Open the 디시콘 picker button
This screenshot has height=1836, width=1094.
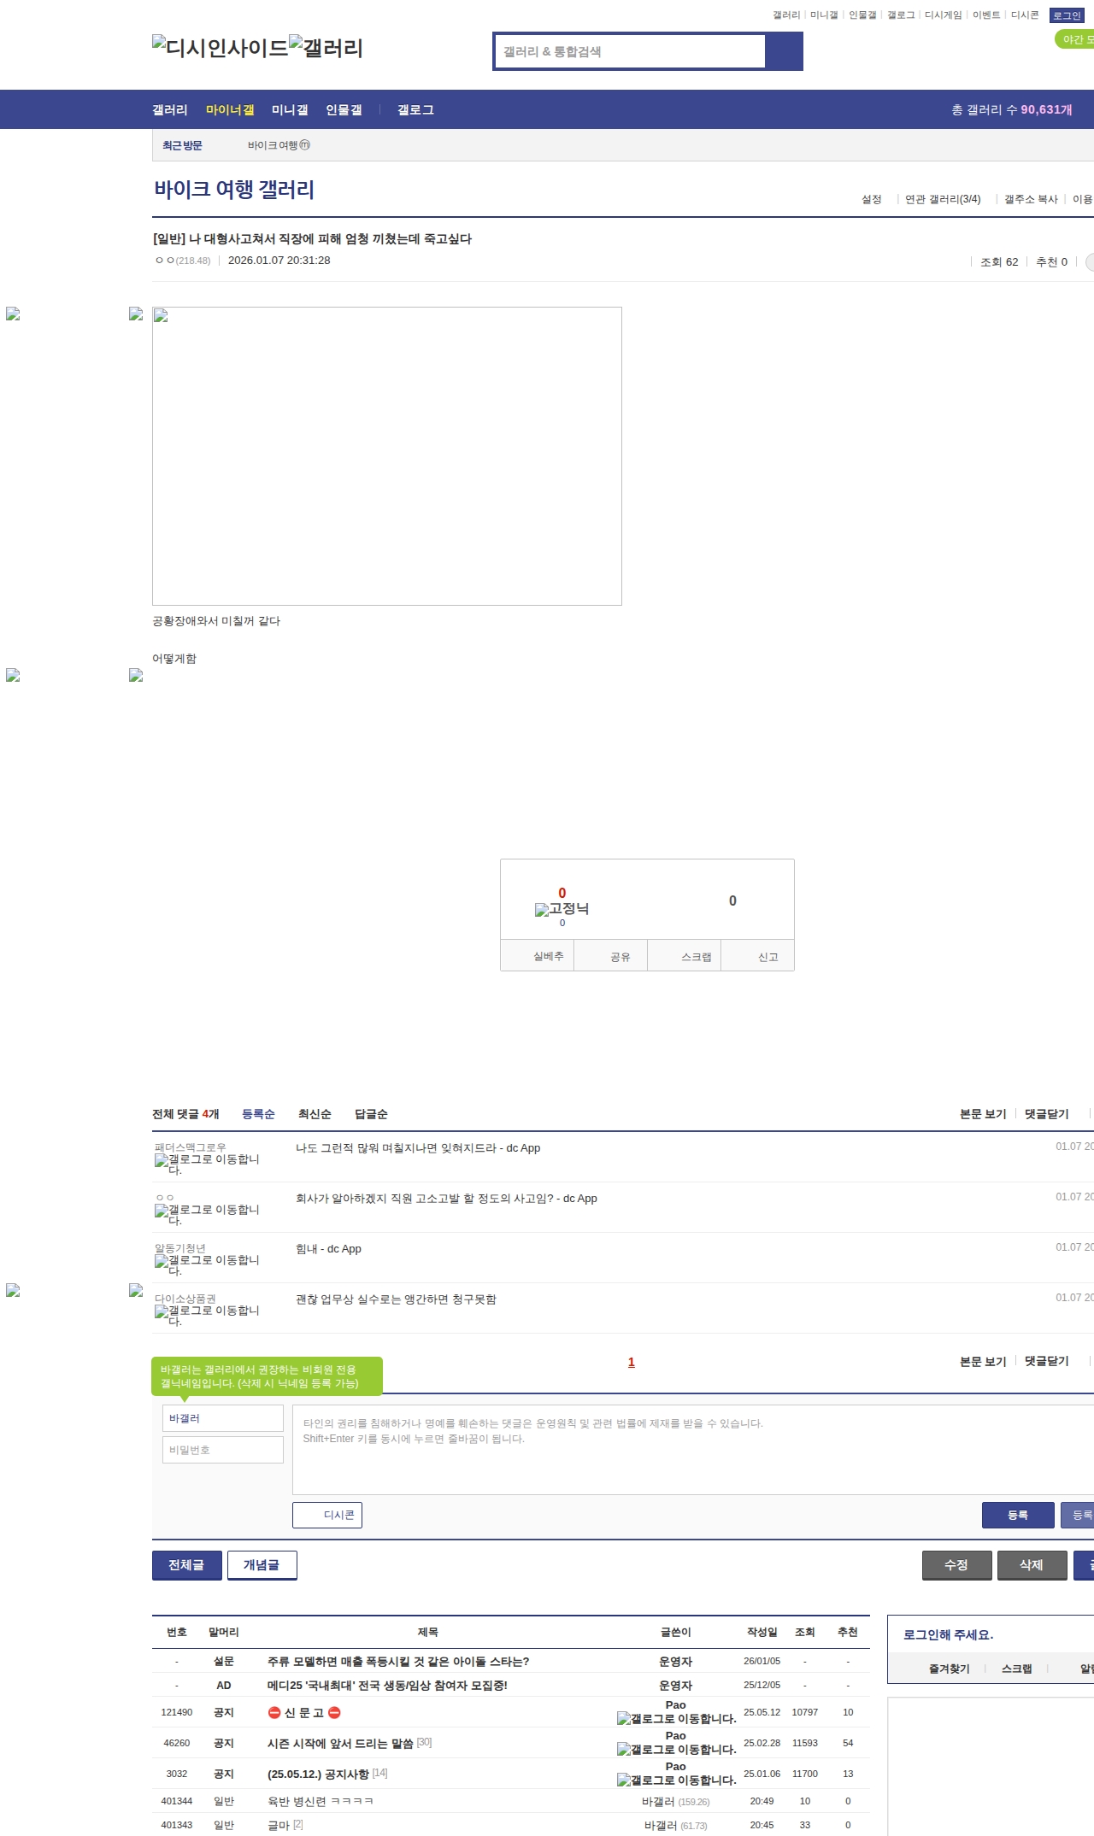(327, 1515)
